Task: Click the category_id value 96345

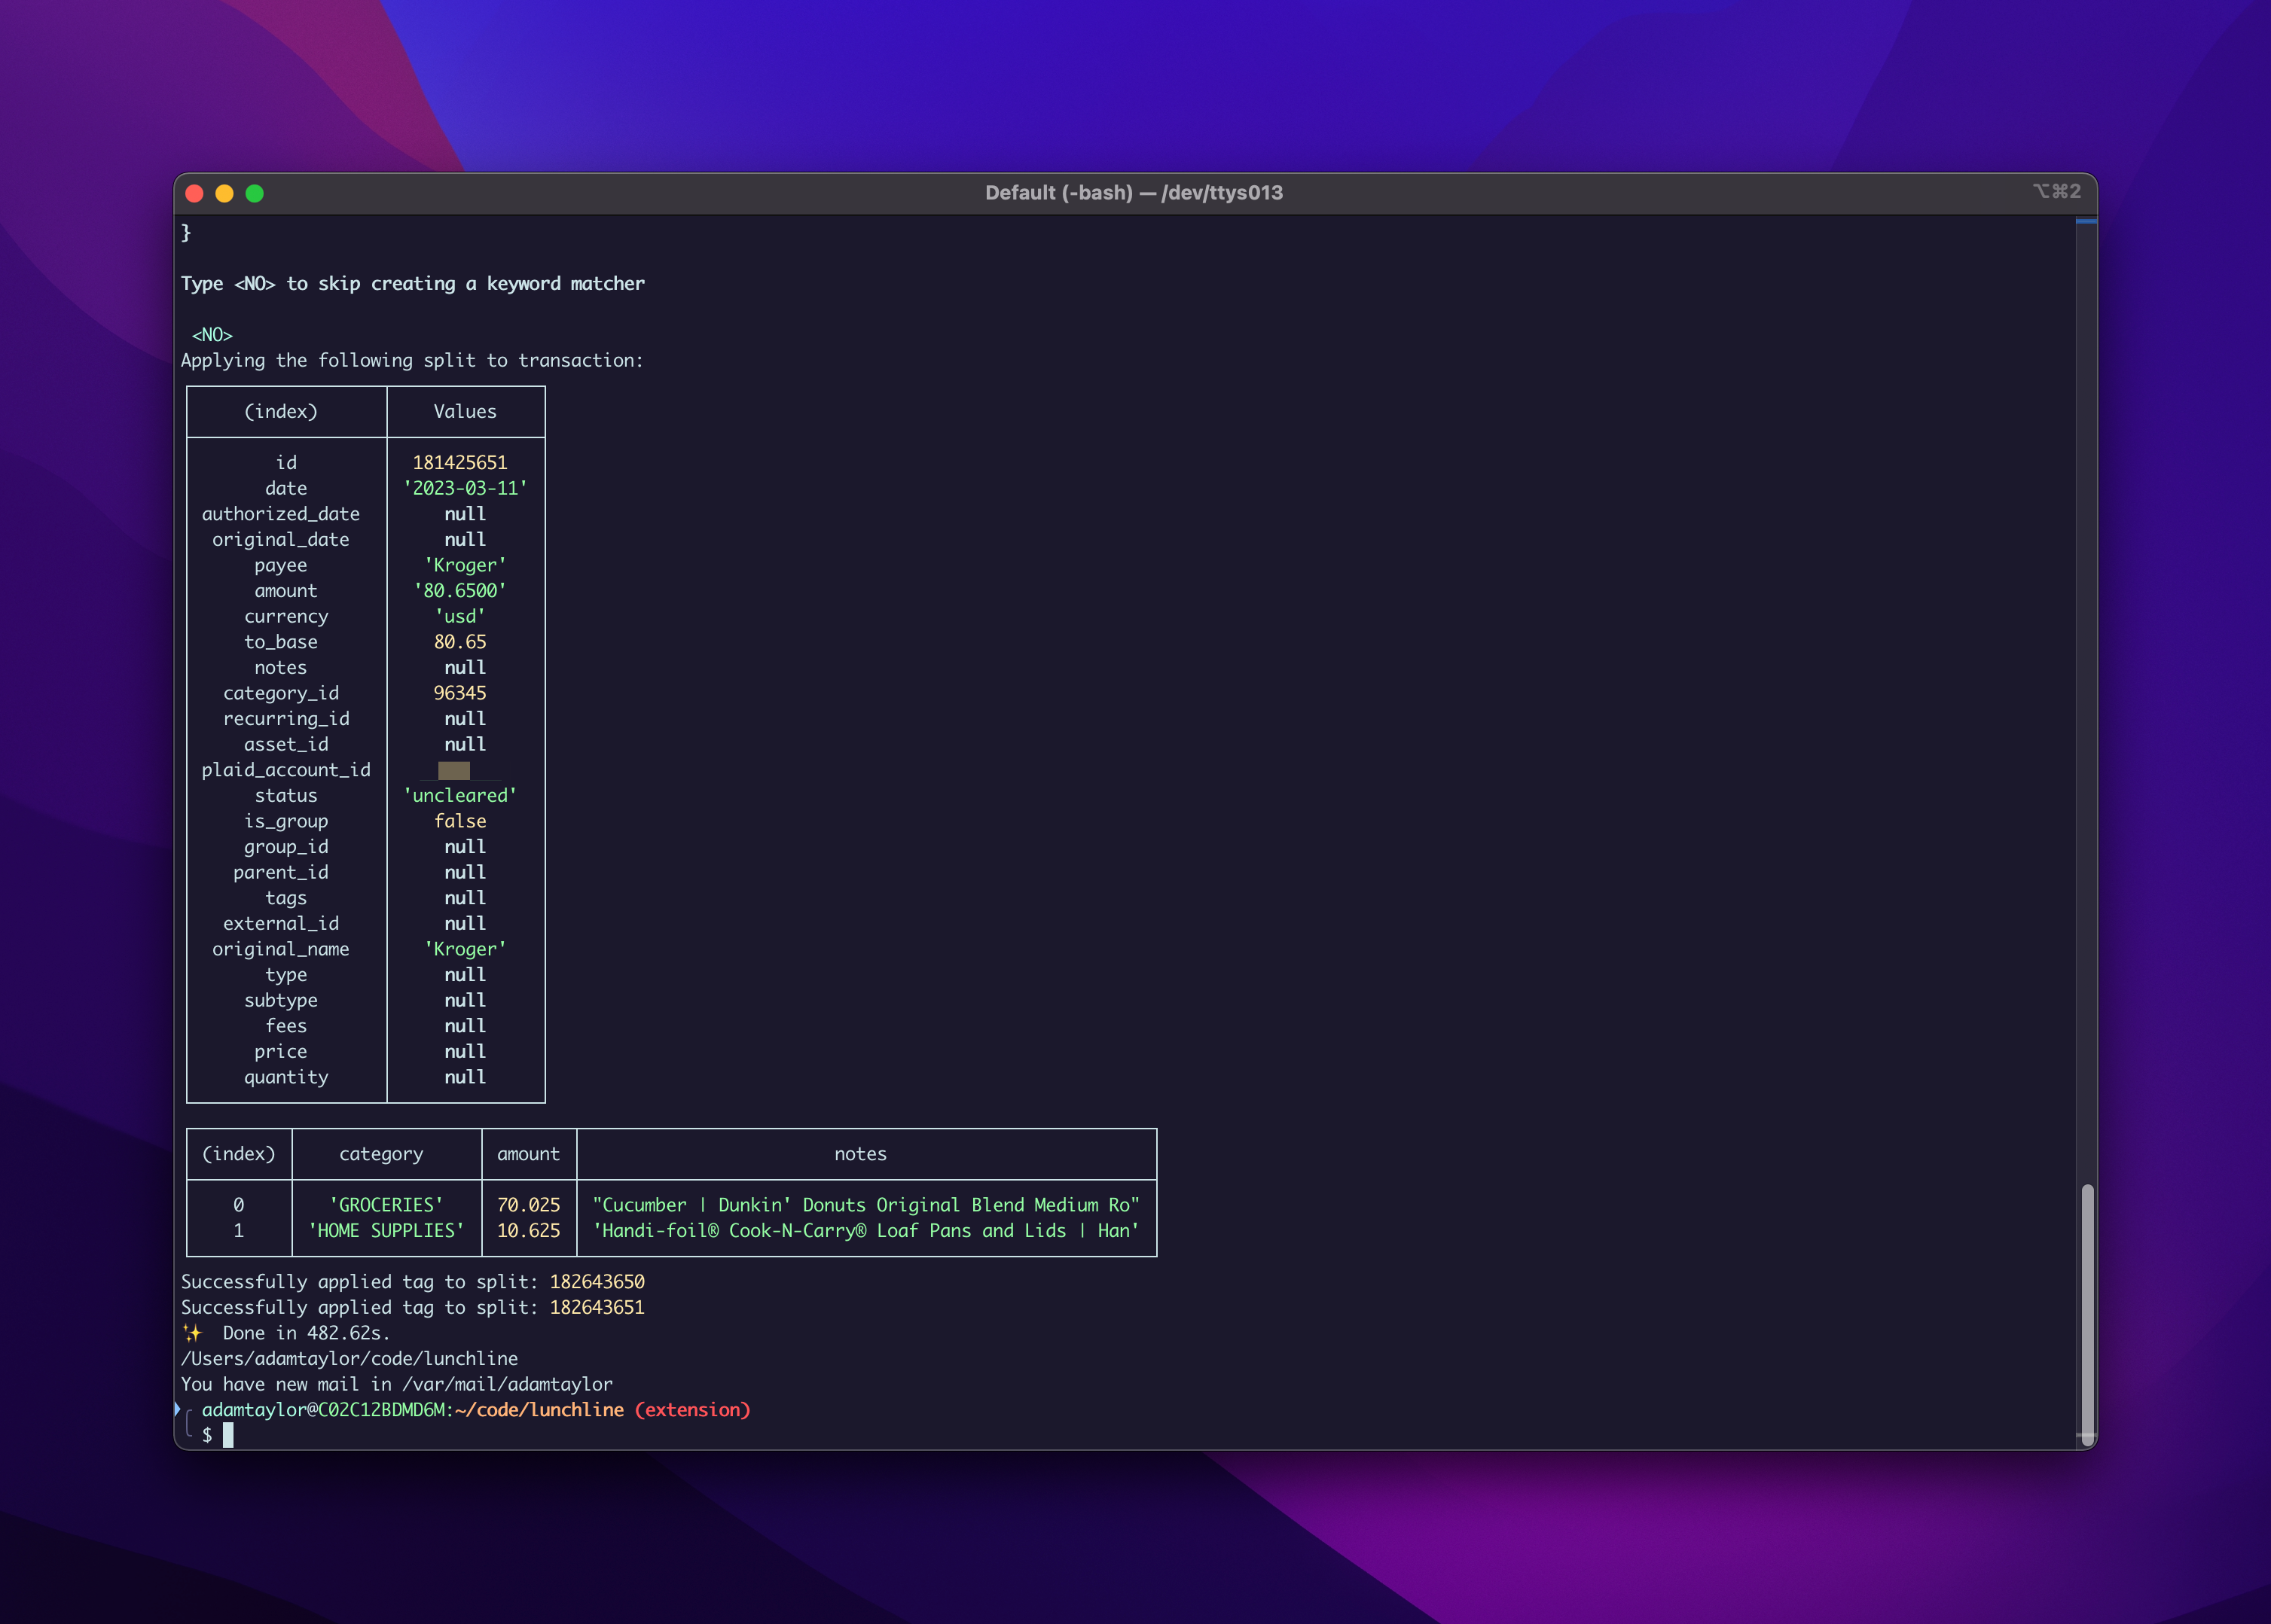Action: click(460, 692)
